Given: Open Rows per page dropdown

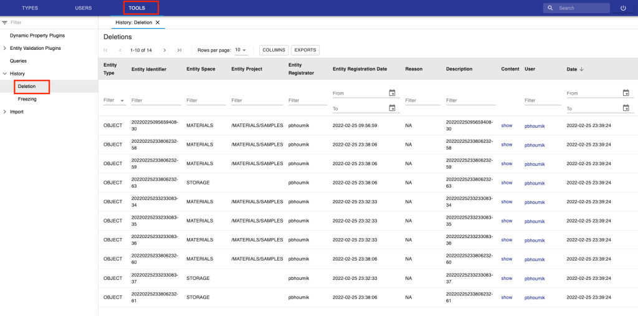Looking at the screenshot, I should (241, 50).
